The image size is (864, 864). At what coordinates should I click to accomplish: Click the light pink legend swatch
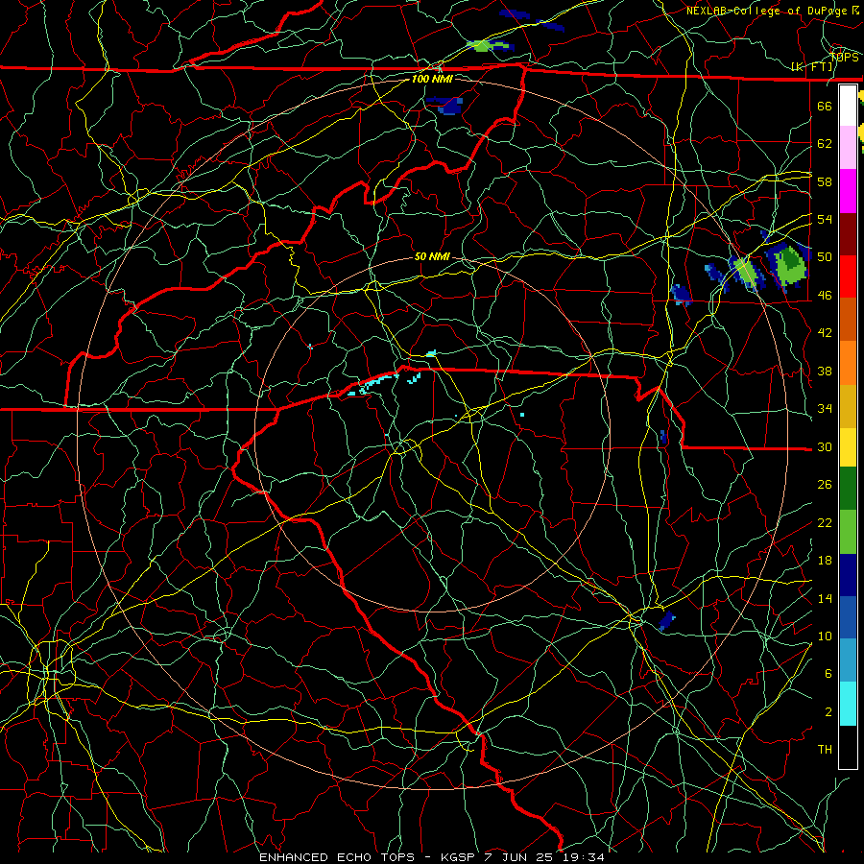click(848, 148)
